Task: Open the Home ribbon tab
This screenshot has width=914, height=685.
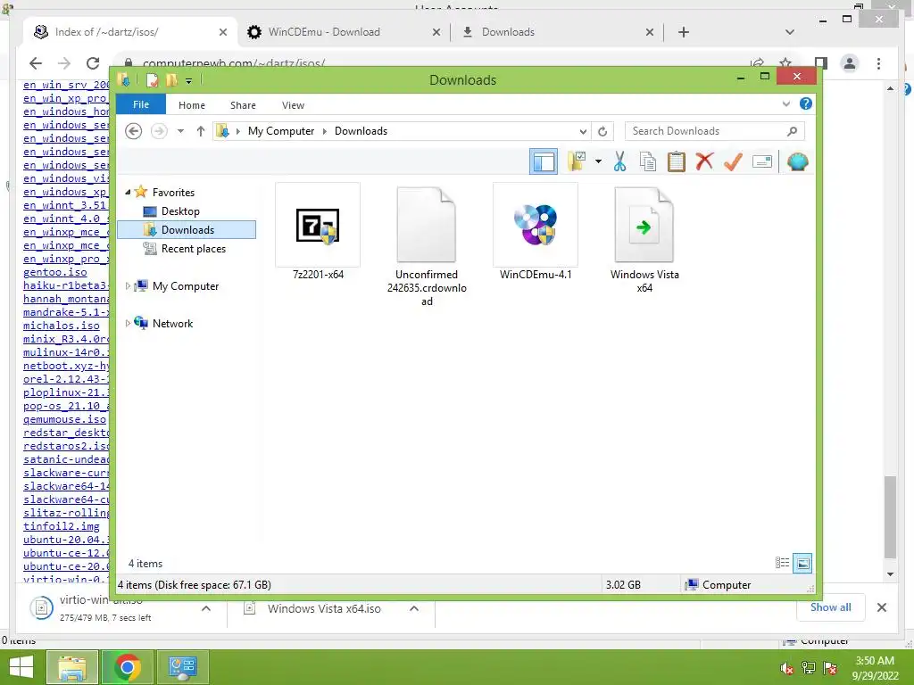Action: (x=192, y=105)
